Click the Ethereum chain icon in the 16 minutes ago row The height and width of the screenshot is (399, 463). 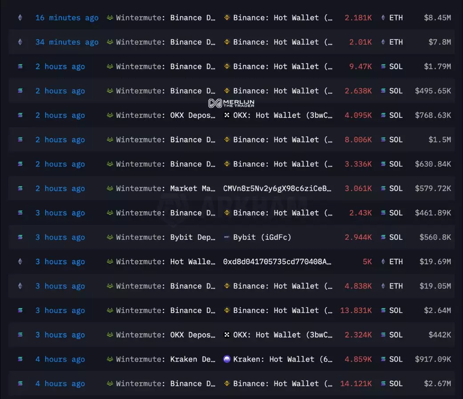20,18
